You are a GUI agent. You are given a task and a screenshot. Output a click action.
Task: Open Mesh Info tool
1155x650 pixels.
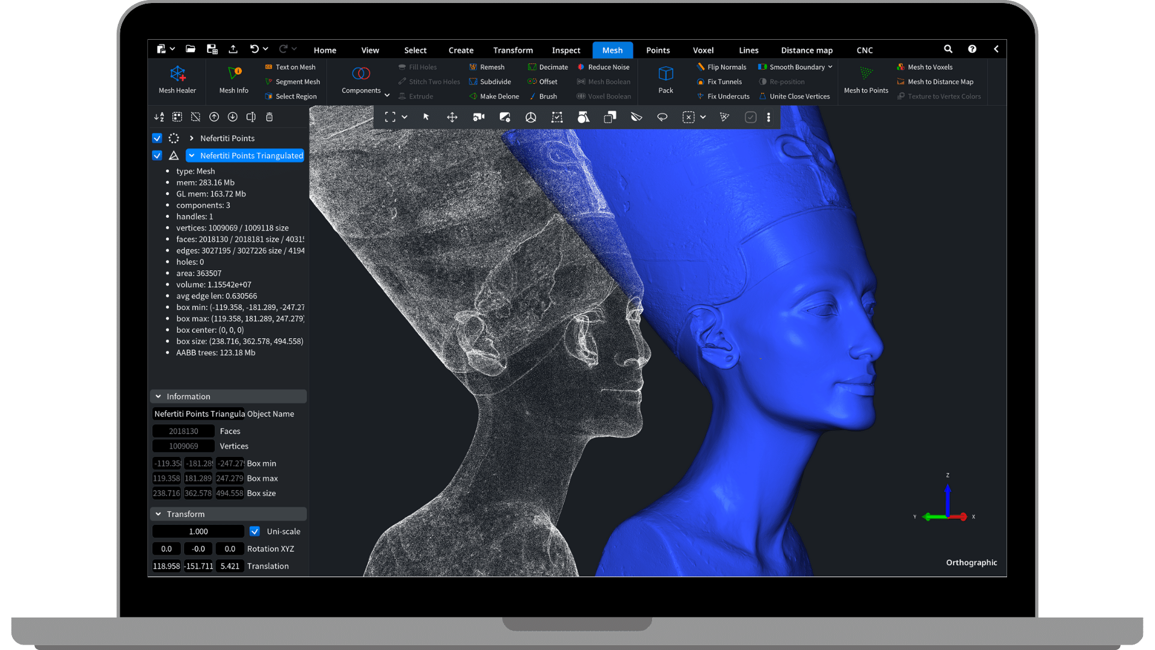click(234, 74)
